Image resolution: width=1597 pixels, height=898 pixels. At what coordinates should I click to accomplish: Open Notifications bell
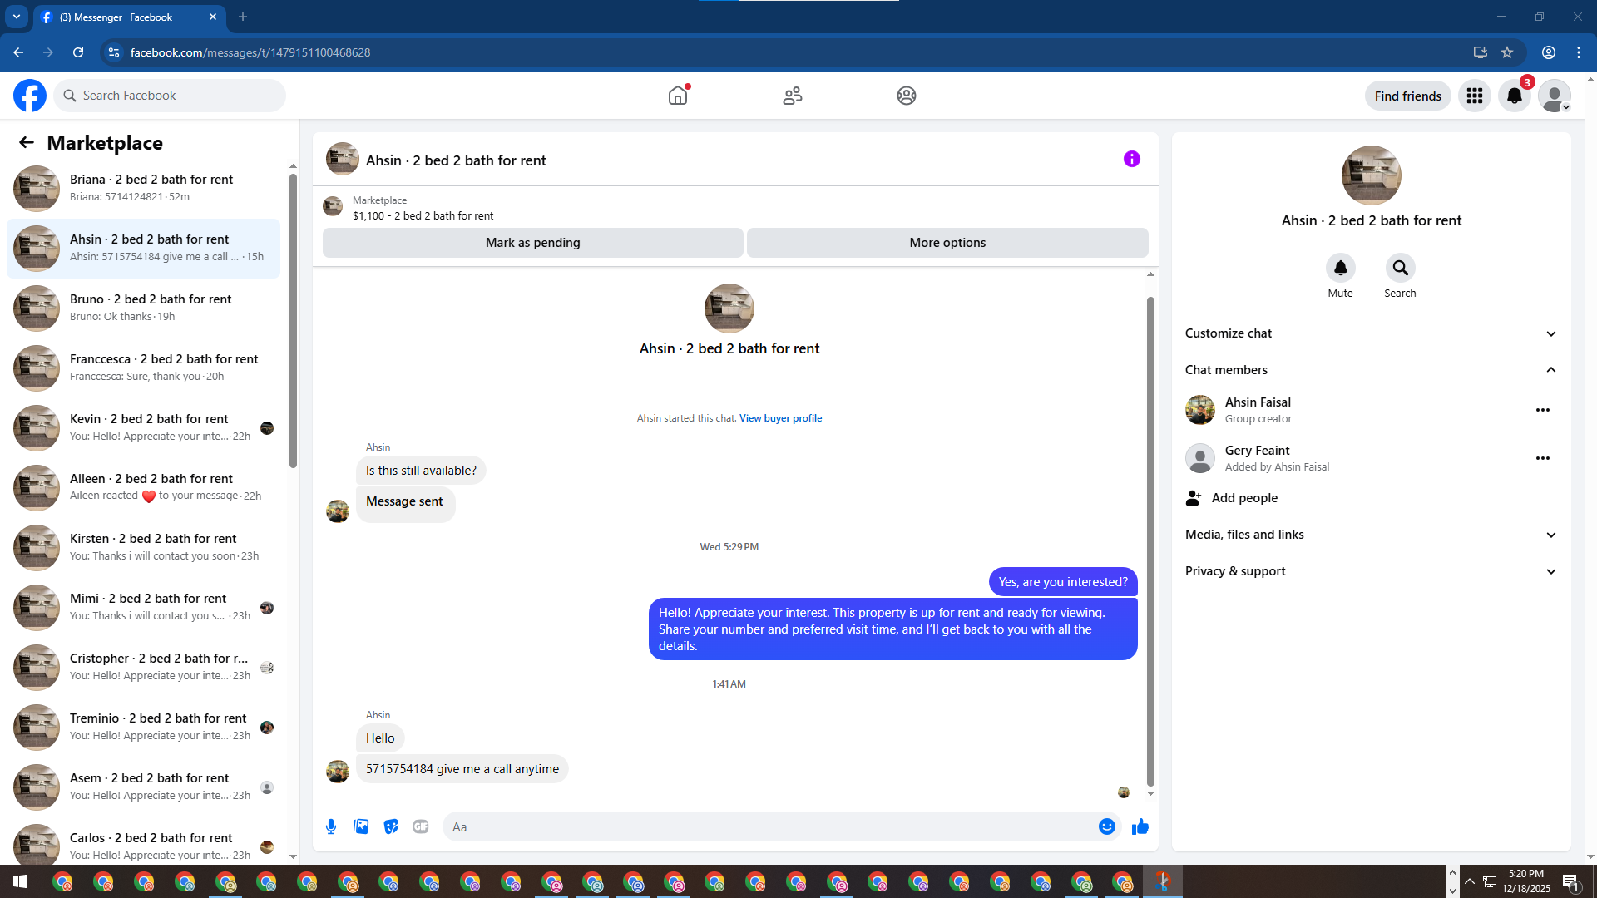pyautogui.click(x=1515, y=96)
